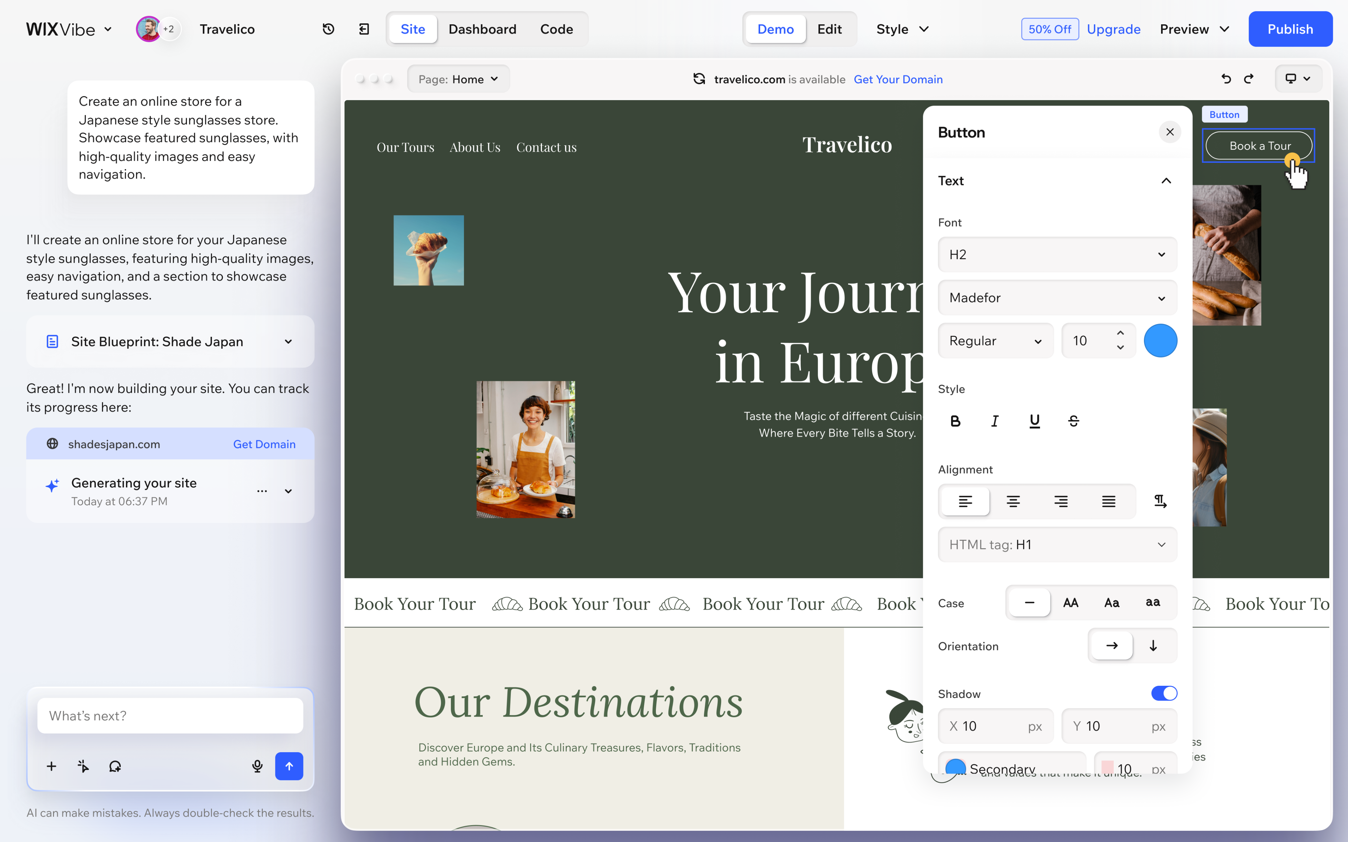Select uppercase AA case option
The width and height of the screenshot is (1348, 842).
pos(1071,603)
